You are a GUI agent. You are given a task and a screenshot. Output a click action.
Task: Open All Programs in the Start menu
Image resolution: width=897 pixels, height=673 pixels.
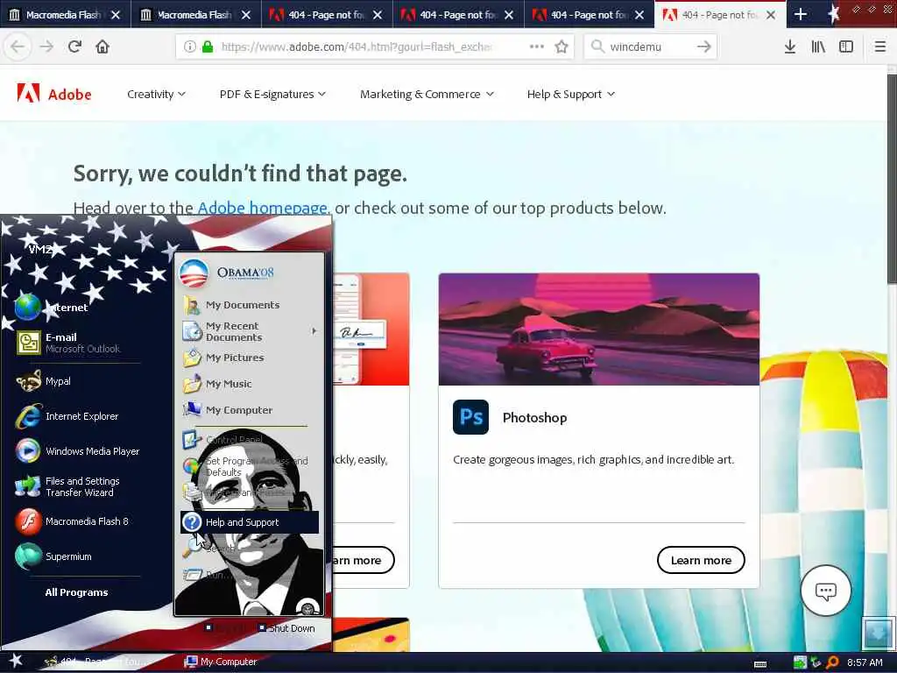click(x=77, y=592)
